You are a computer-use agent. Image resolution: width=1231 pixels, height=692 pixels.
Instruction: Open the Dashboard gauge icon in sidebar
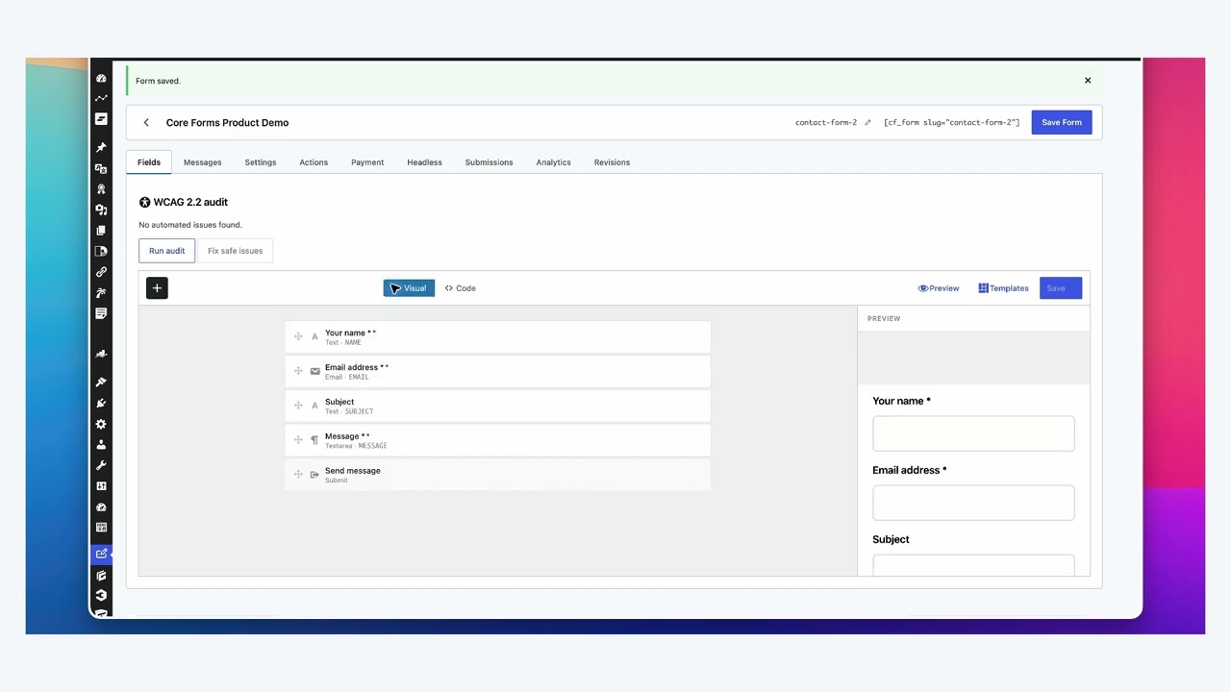click(101, 78)
